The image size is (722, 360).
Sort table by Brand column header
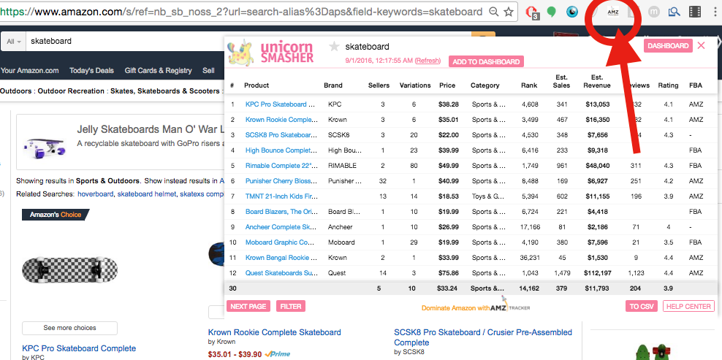click(333, 85)
